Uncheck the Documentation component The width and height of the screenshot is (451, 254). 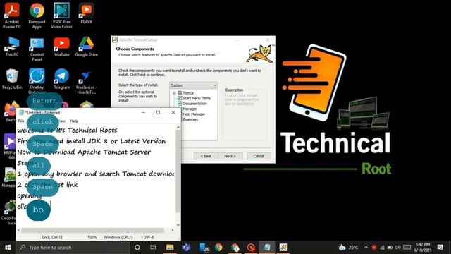180,104
